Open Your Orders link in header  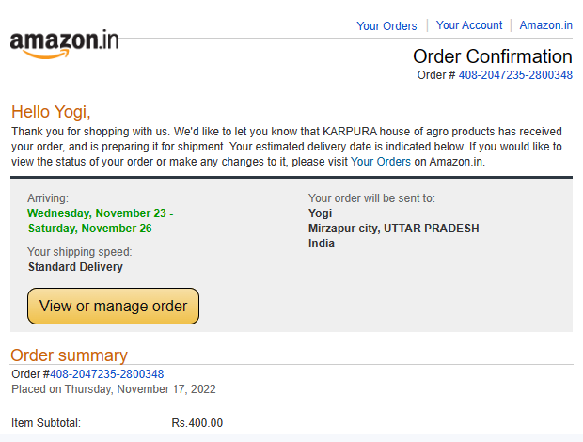pos(386,25)
